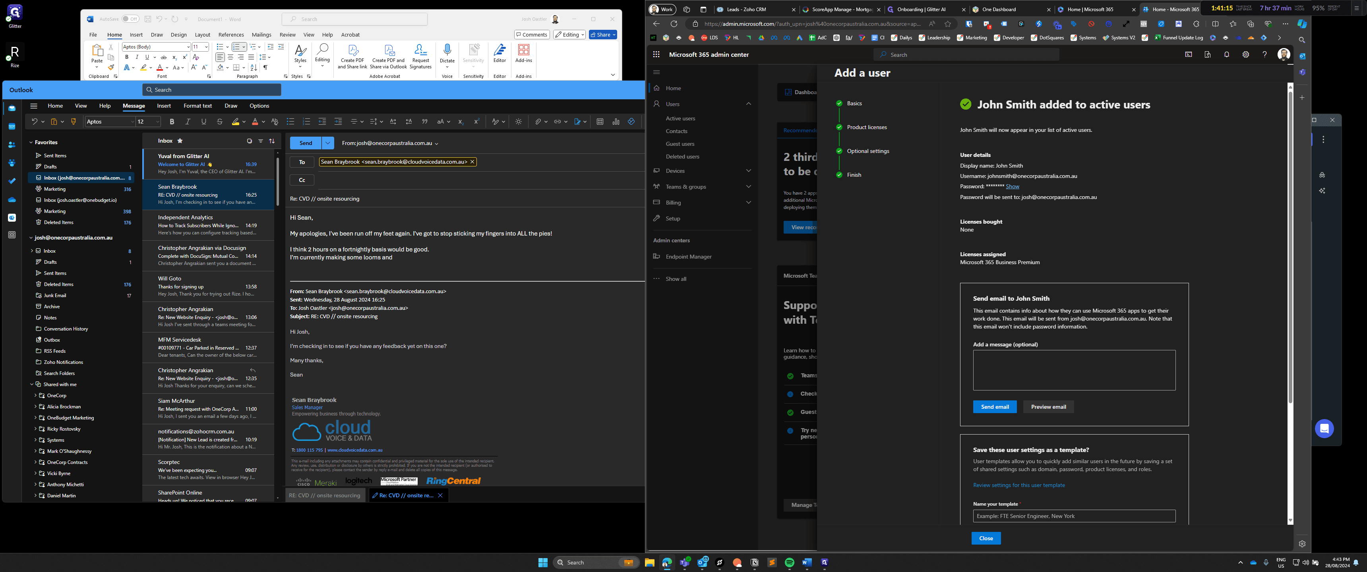Viewport: 1367px width, 572px height.
Task: Click the font color A in Word ribbon
Action: pyautogui.click(x=160, y=68)
